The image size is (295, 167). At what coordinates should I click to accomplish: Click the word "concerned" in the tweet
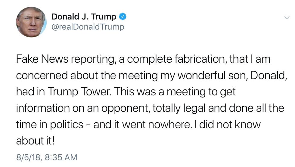coord(42,76)
